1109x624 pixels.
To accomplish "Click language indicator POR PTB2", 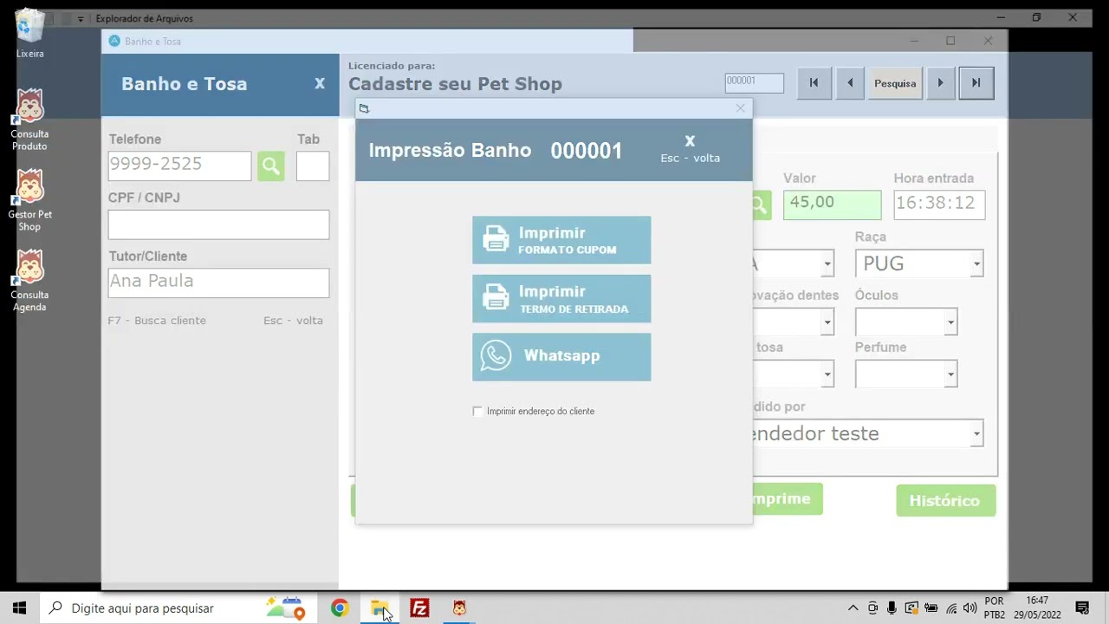I will [x=995, y=608].
